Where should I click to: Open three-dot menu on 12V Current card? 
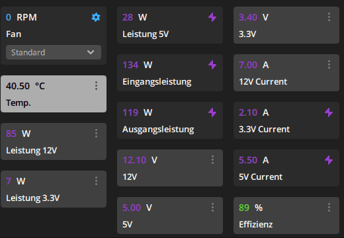coord(329,65)
